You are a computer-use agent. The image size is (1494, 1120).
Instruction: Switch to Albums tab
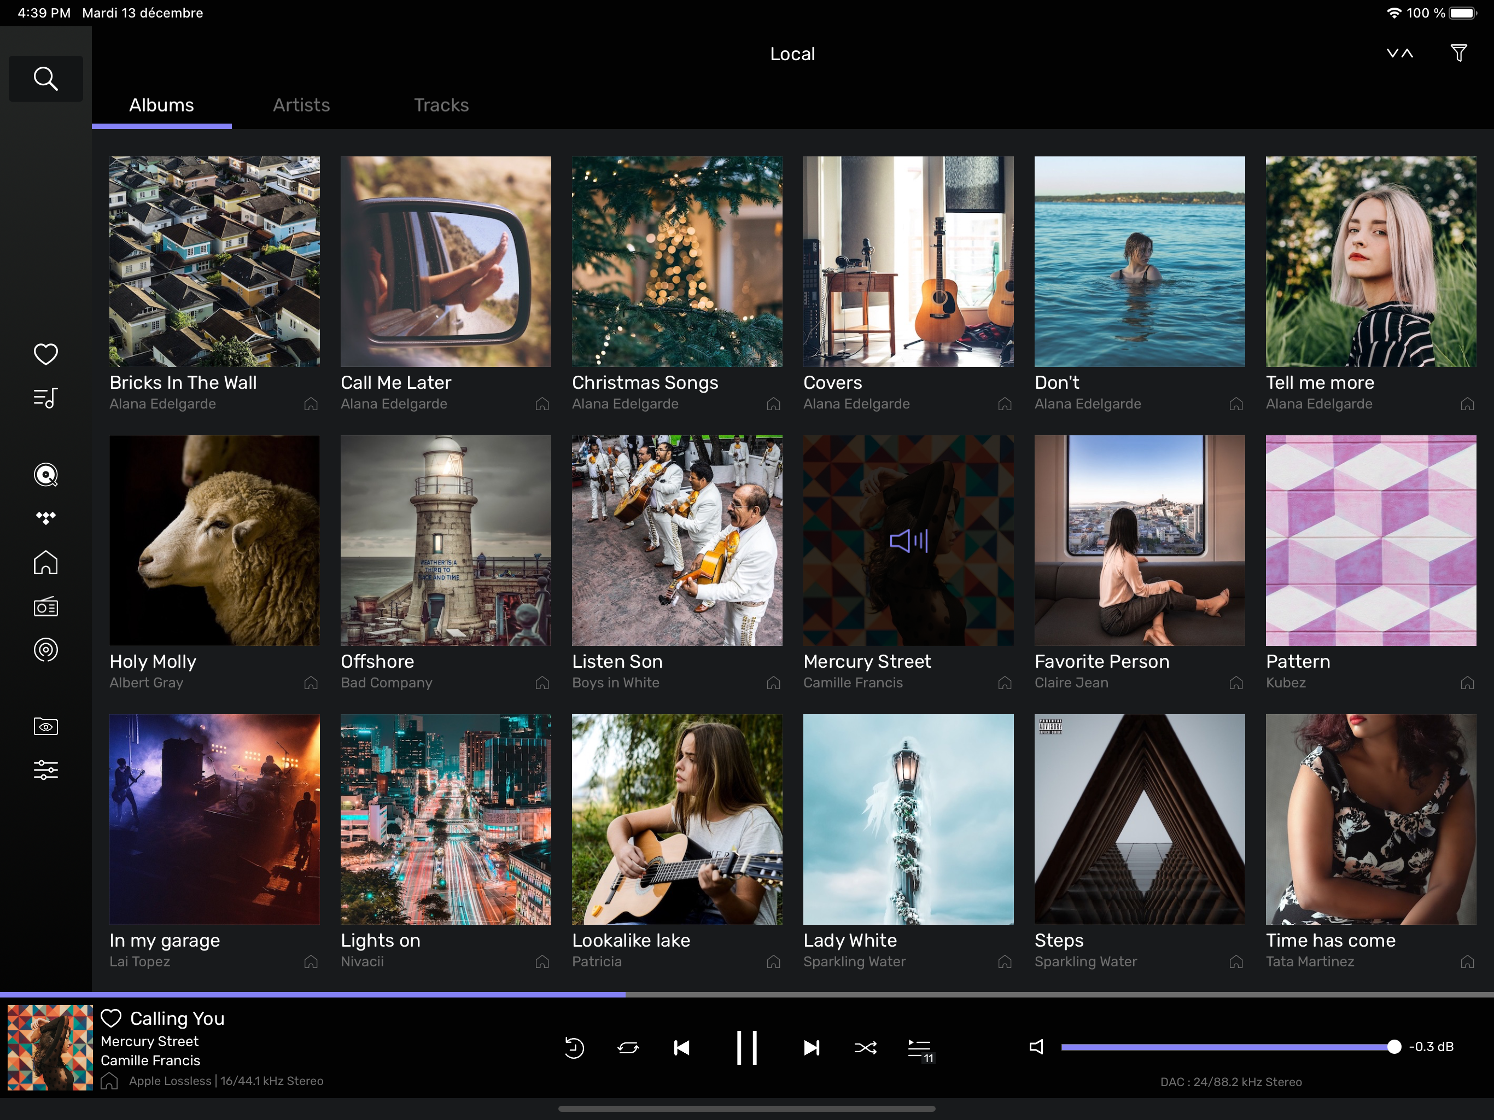(161, 106)
